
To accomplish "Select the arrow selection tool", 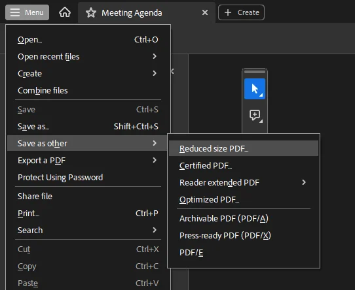I will 255,89.
